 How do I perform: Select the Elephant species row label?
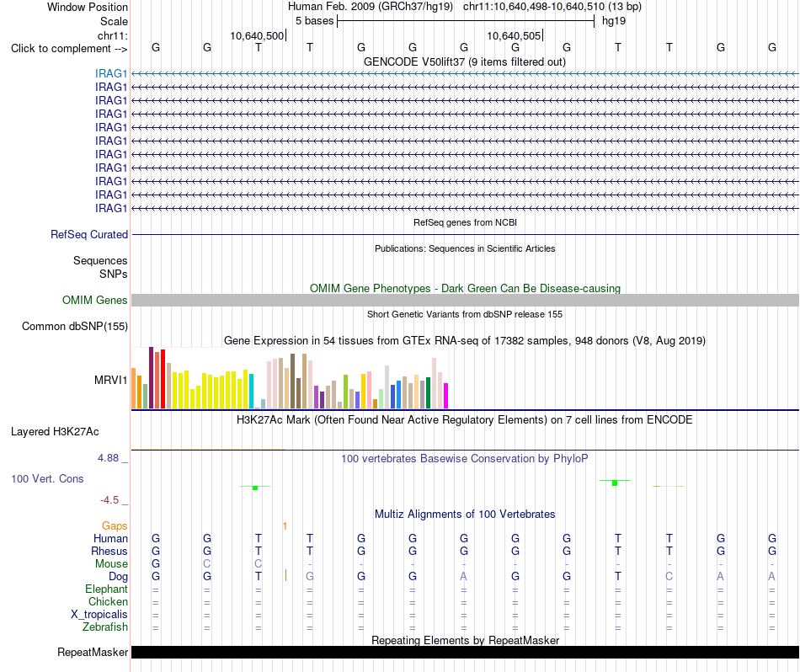[106, 589]
